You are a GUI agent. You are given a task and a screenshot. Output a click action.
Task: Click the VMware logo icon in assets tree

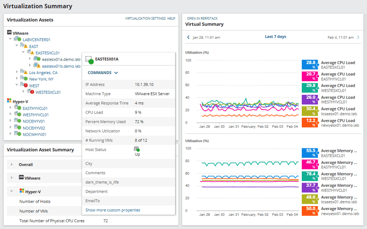coord(9,33)
